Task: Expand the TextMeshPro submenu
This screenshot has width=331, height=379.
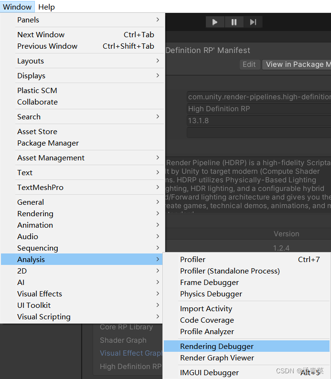Action: pyautogui.click(x=83, y=187)
